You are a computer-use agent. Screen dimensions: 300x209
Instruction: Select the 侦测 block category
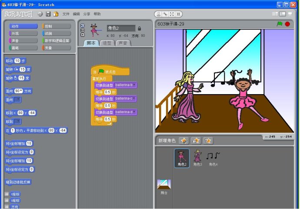tap(57, 33)
